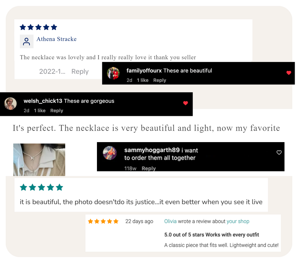Click sammyhoggarth89's profile picture
Viewport: 298px width, 263px height.
110,153
